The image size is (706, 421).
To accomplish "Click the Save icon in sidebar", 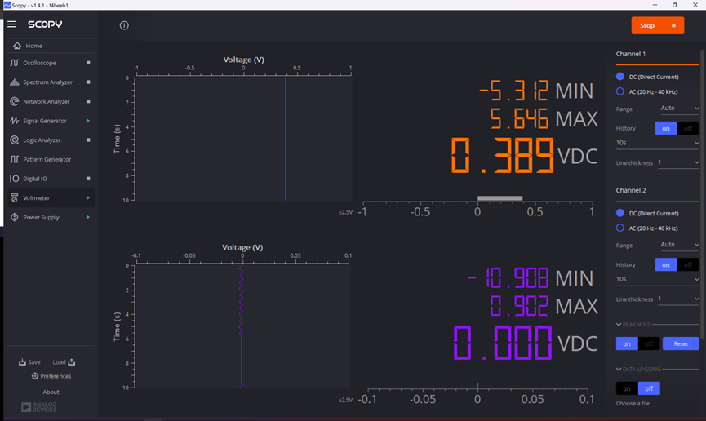I will click(22, 362).
